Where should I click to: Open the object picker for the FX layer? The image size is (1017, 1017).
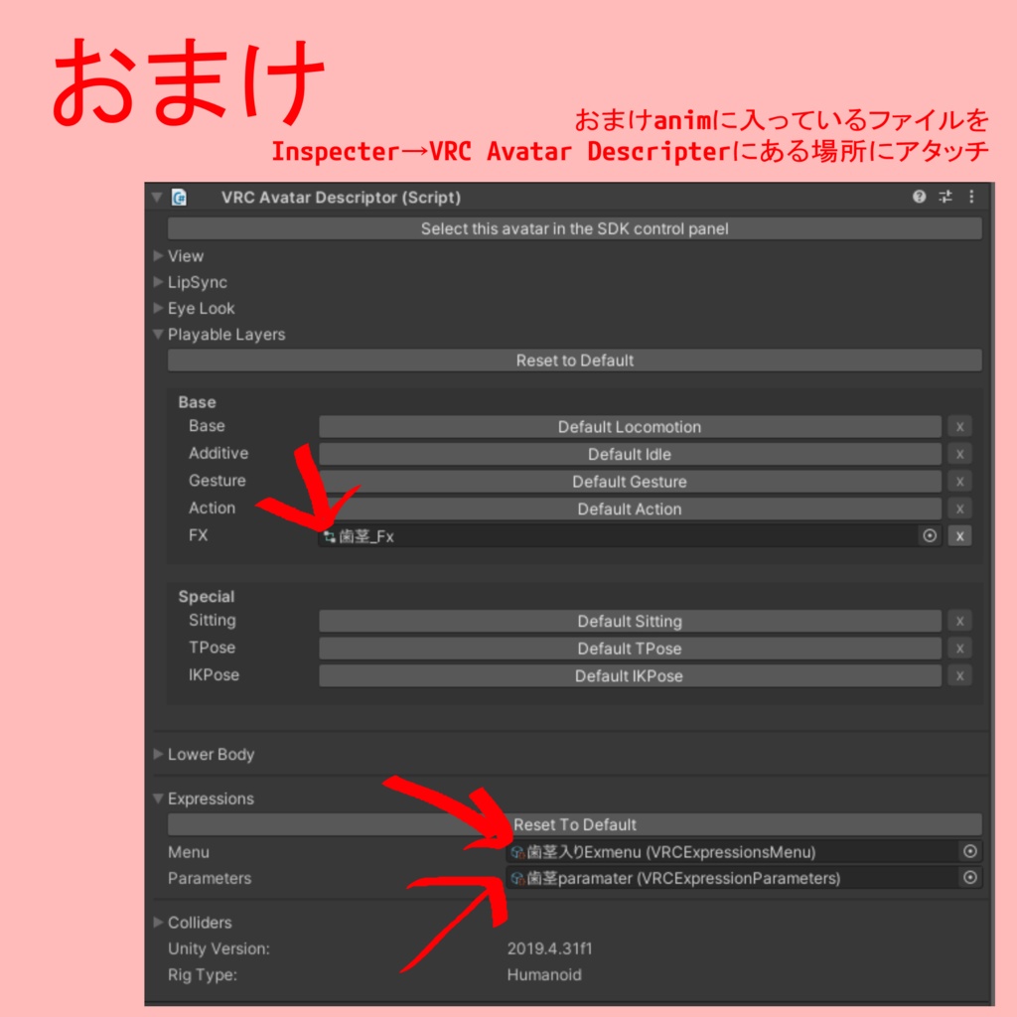(x=930, y=535)
